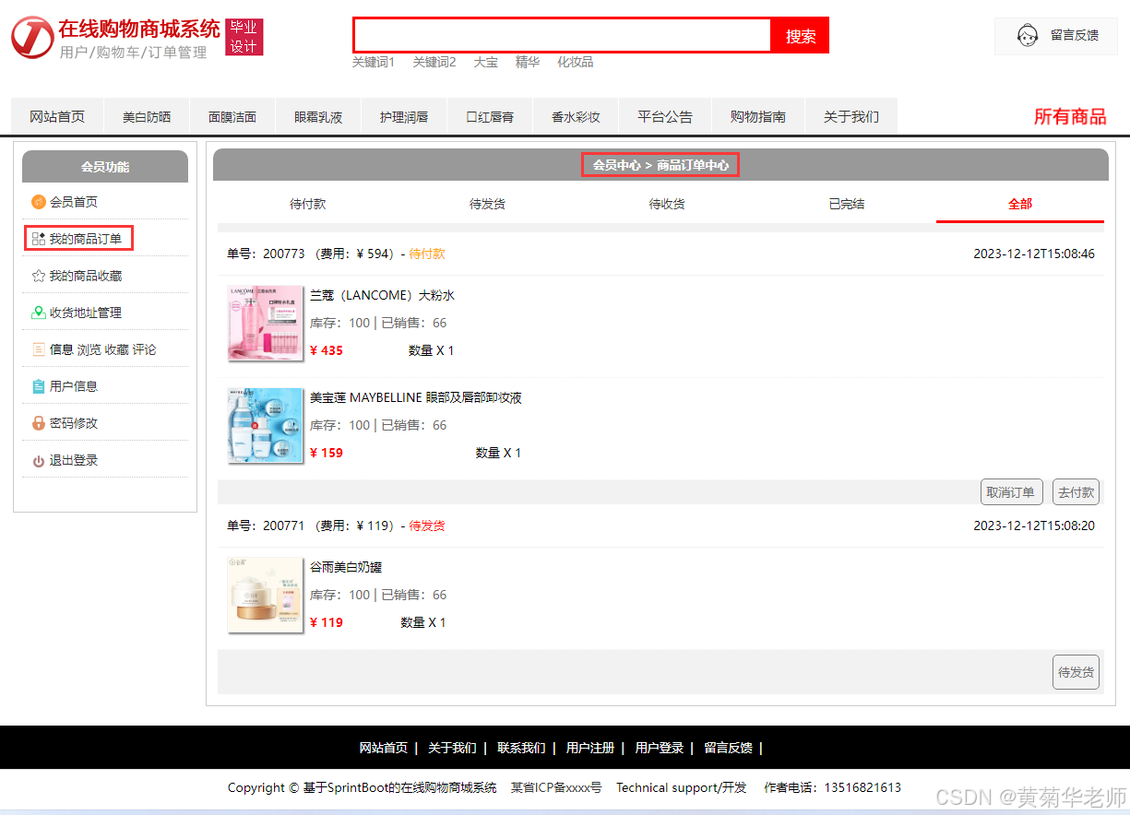
Task: Click product title 兰蔻（LANCOME）大粉水
Action: click(382, 295)
